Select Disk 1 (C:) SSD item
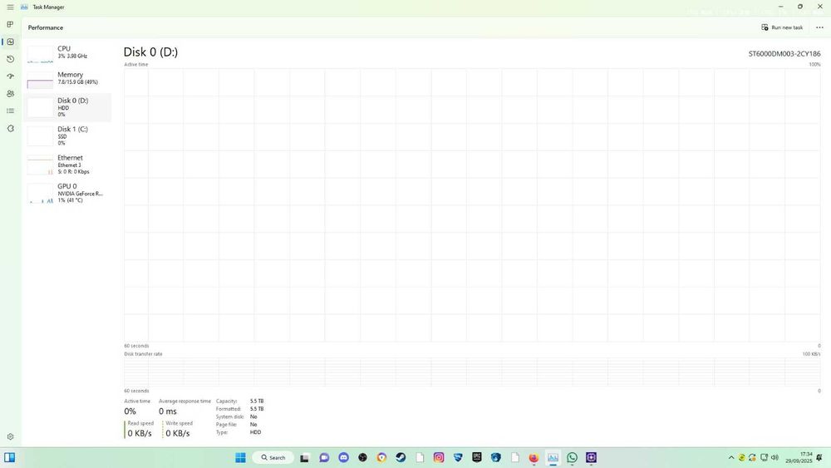This screenshot has width=831, height=468. [x=68, y=135]
